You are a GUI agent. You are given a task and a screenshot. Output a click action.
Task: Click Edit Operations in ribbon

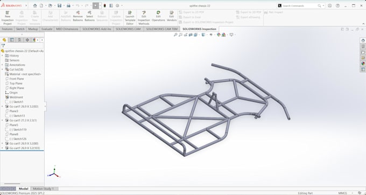(x=158, y=16)
